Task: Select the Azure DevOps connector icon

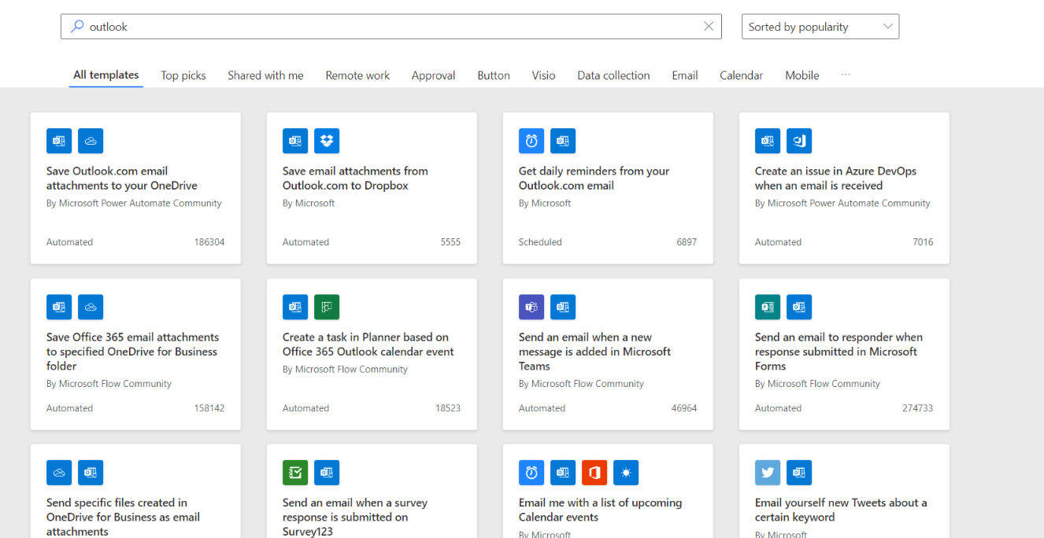Action: [x=798, y=140]
